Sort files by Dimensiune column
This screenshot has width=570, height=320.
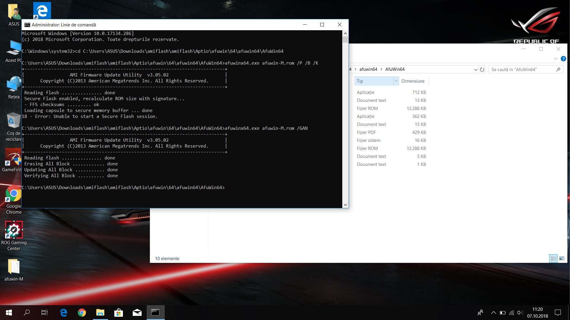click(x=414, y=81)
